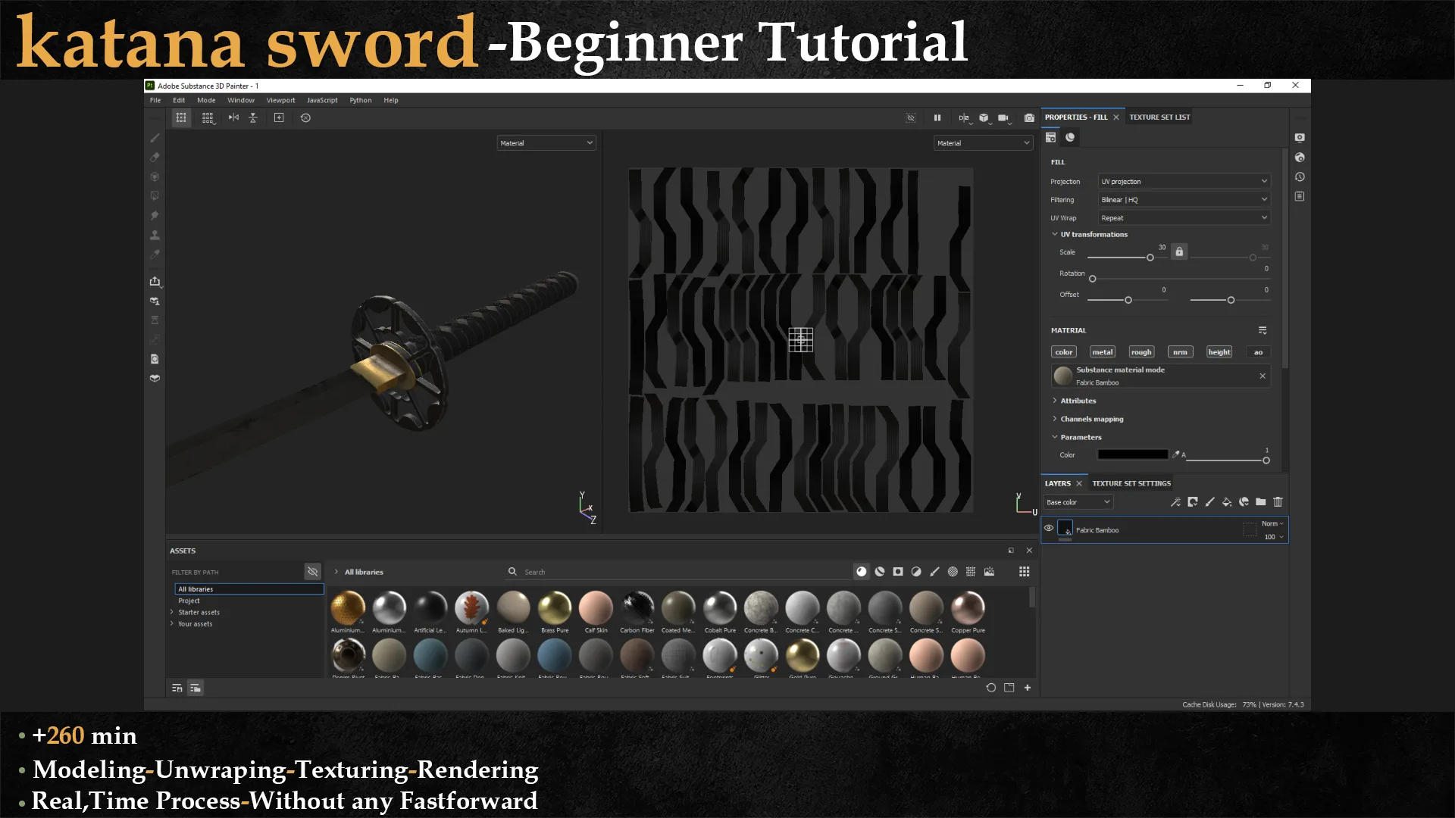Collapse the UV transformations section

click(x=1055, y=234)
